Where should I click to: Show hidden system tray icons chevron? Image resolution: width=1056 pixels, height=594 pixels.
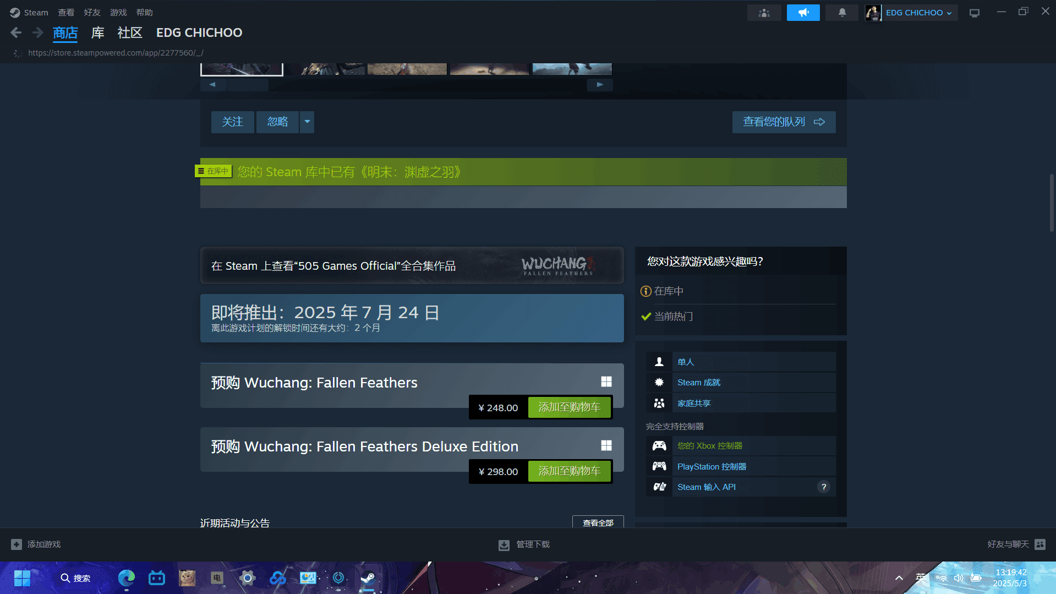click(899, 578)
